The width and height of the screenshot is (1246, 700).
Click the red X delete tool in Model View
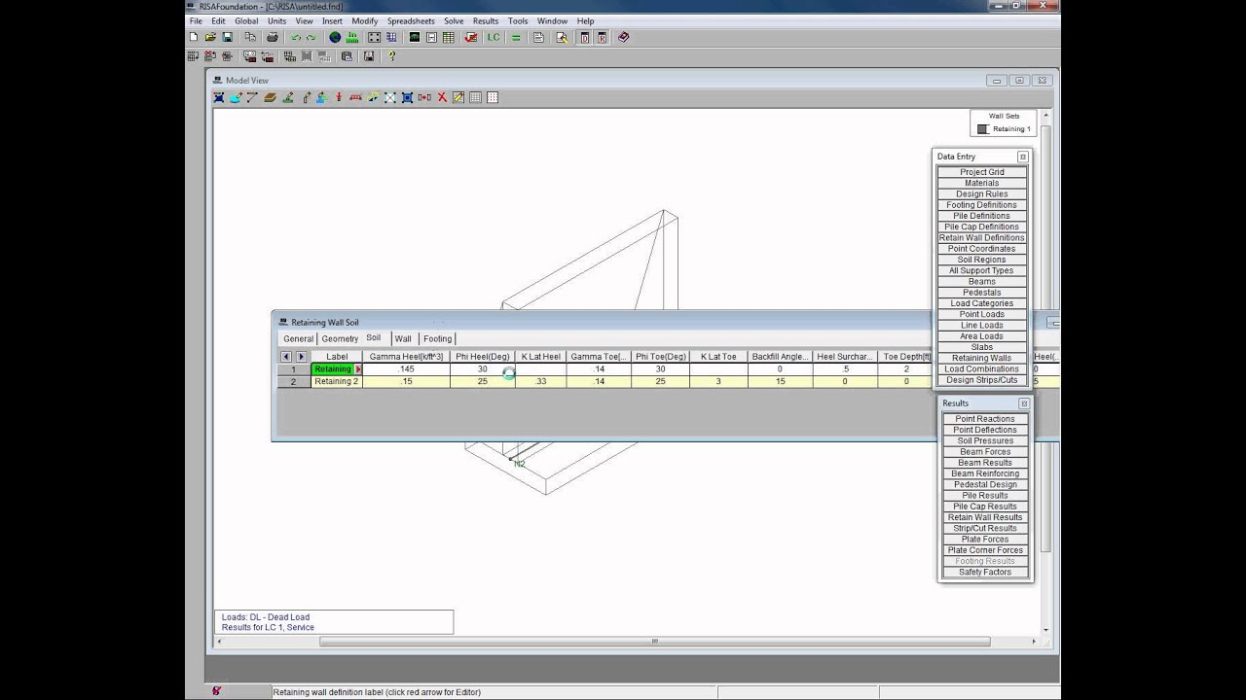coord(442,97)
